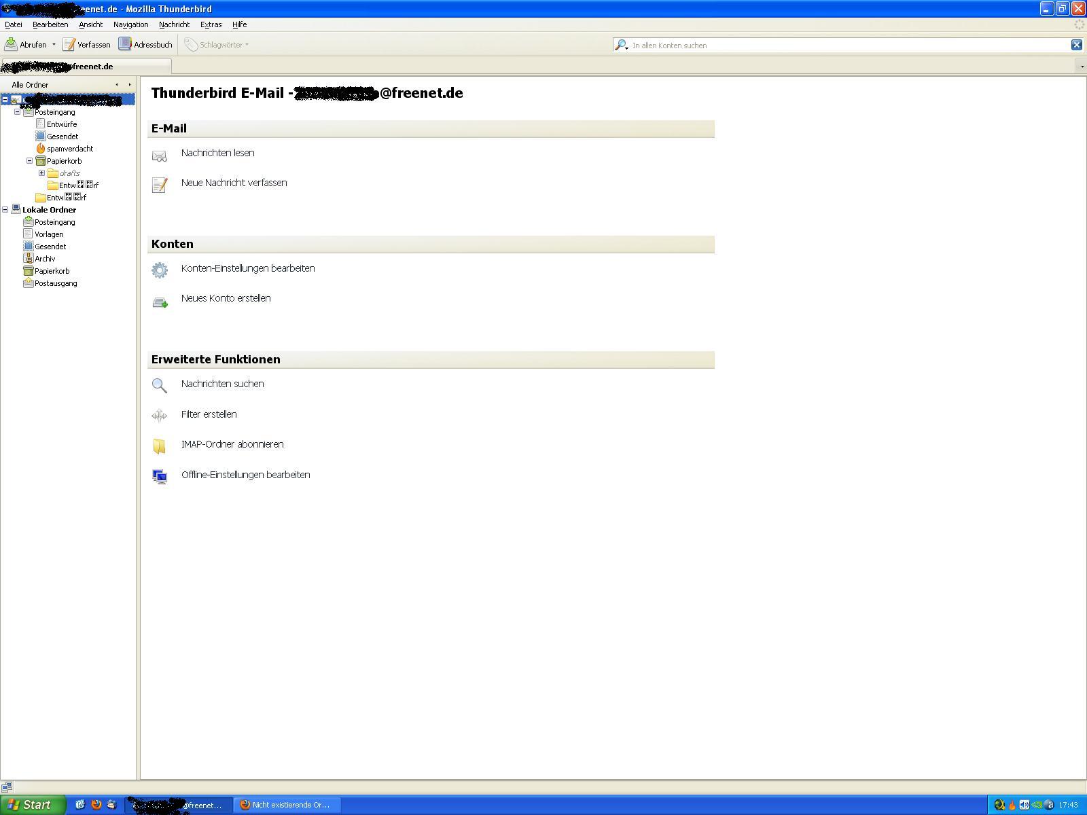Image resolution: width=1087 pixels, height=815 pixels.
Task: Click Neue Nachricht verfassen link
Action: click(234, 183)
